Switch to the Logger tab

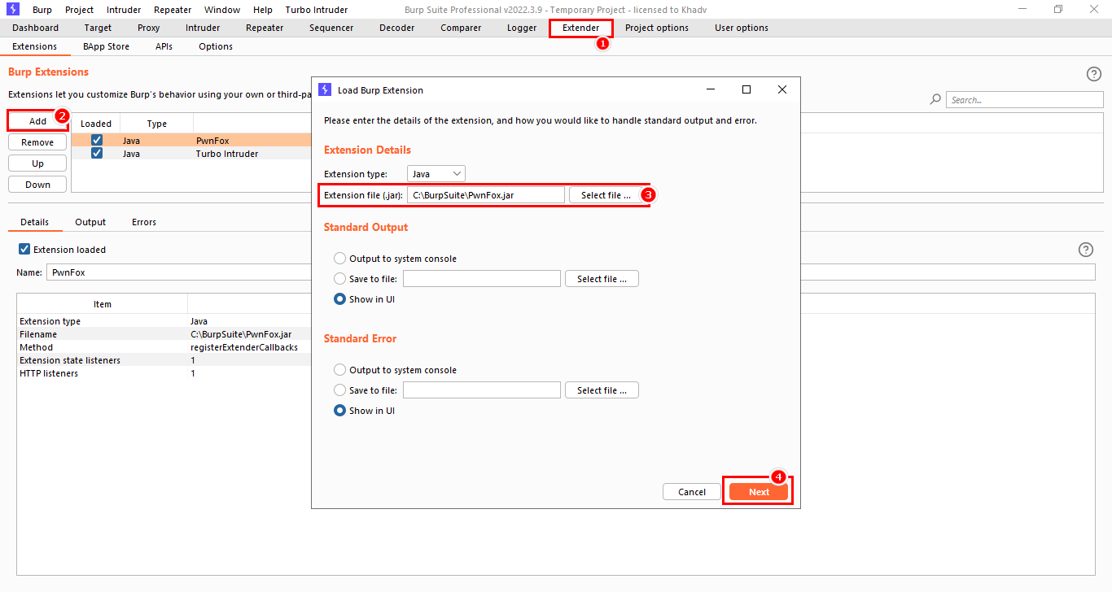[x=522, y=28]
